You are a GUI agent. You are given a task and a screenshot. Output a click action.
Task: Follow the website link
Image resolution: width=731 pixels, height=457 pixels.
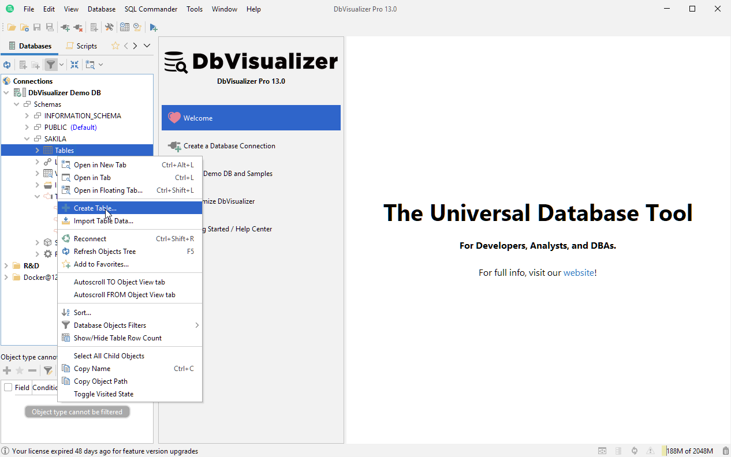[x=579, y=272]
